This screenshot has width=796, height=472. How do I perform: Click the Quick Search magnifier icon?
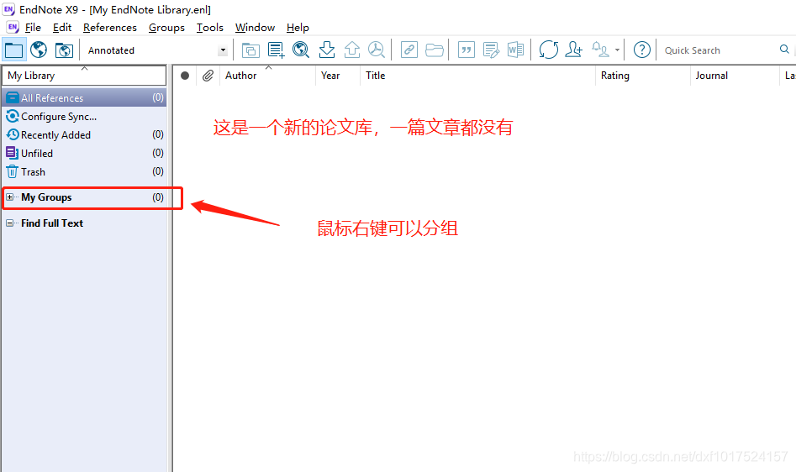point(784,50)
